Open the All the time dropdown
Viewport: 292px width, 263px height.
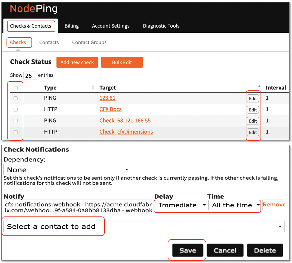[235, 205]
